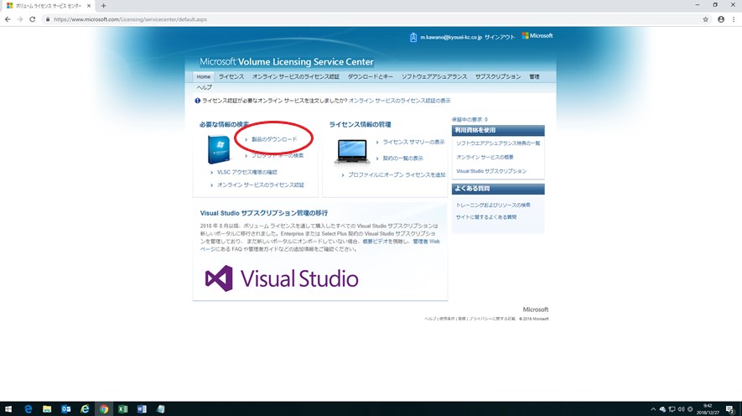
Task: Click the browser forward arrow
Action: (x=20, y=19)
